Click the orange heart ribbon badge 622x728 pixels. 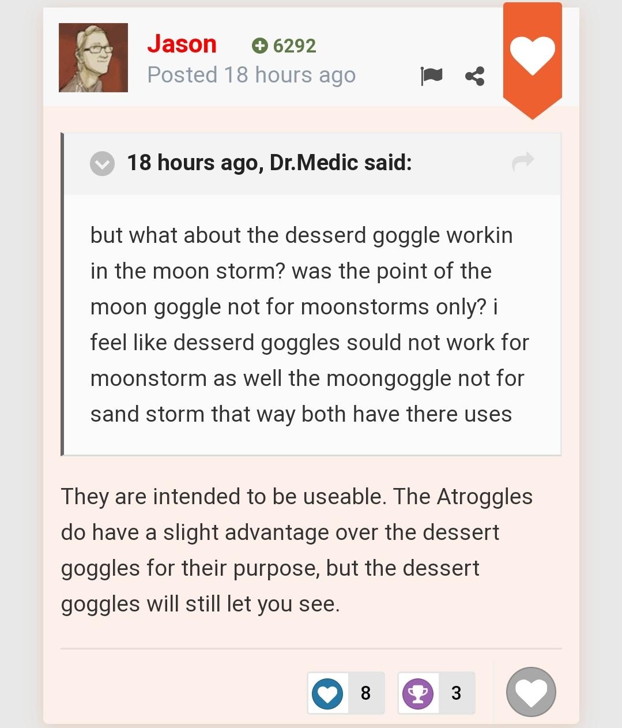coord(532,57)
